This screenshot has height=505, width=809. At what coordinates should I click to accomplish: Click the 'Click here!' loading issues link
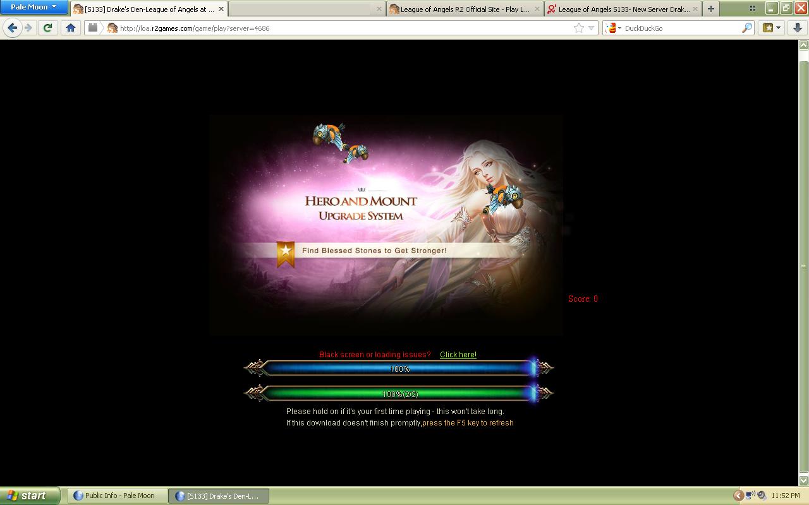(x=458, y=355)
